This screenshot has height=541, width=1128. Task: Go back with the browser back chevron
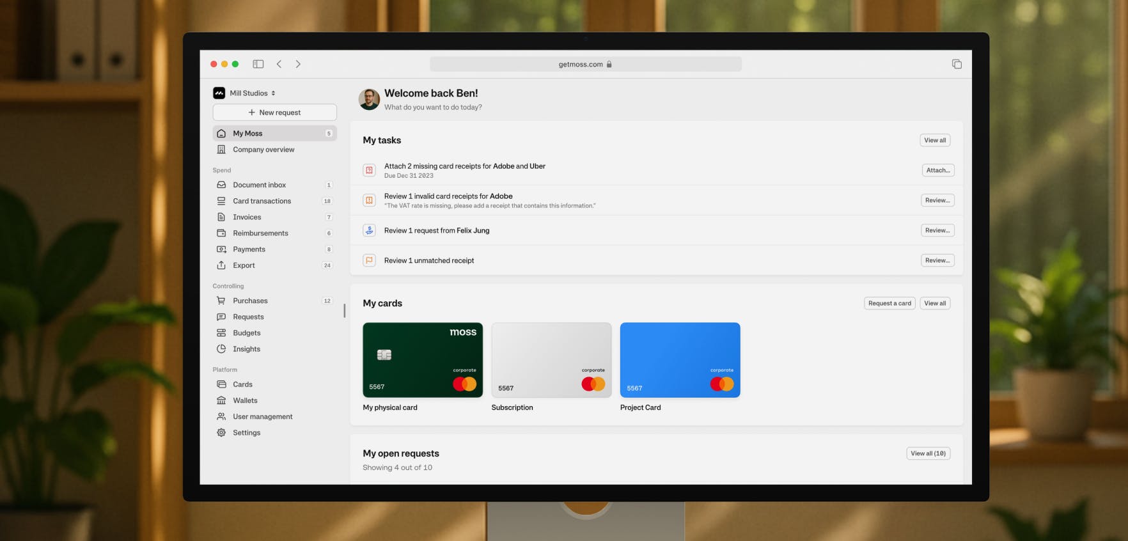tap(279, 64)
